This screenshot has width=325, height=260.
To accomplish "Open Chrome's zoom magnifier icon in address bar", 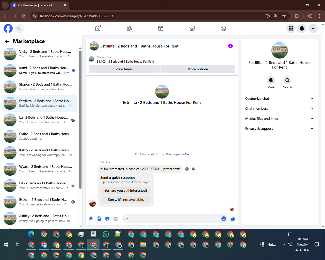I will tap(276, 16).
